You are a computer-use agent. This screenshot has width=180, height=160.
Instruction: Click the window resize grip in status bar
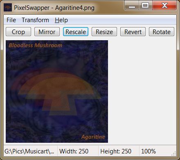tap(173, 153)
